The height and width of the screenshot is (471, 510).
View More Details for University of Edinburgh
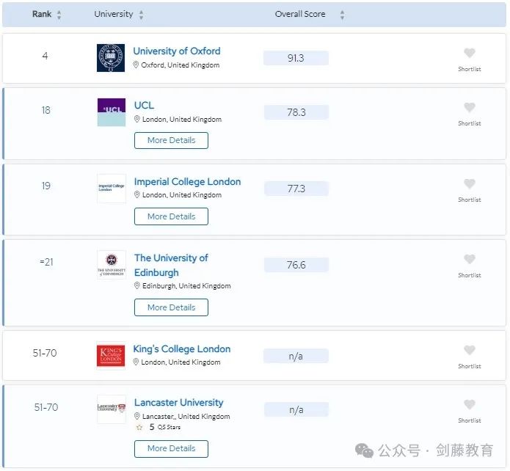[x=171, y=307]
